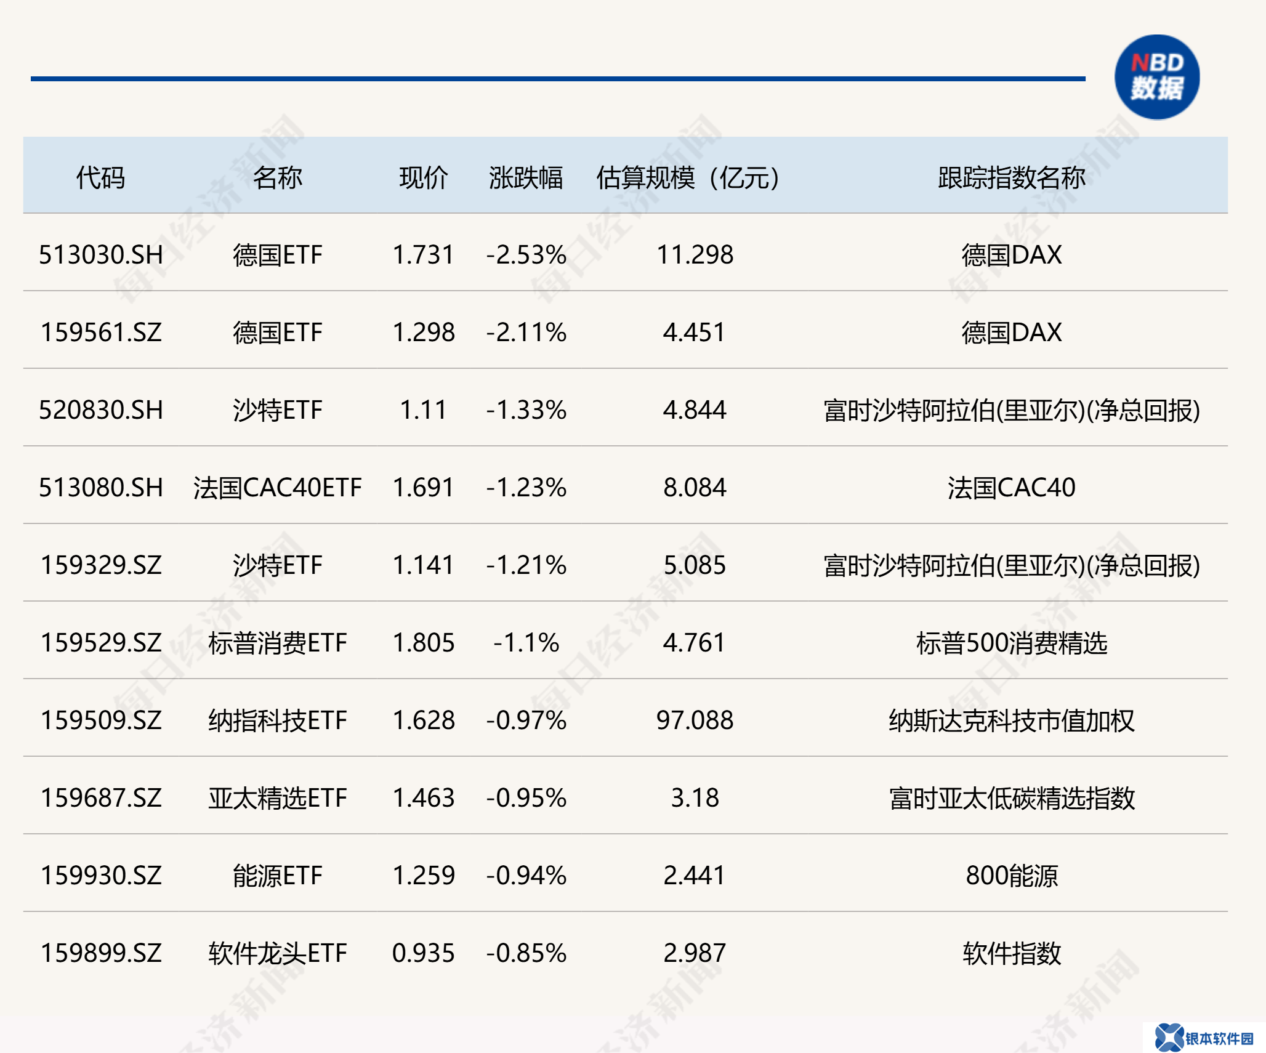1266x1053 pixels.
Task: Click the 标普500消费精选 index name
Action: point(1012,643)
